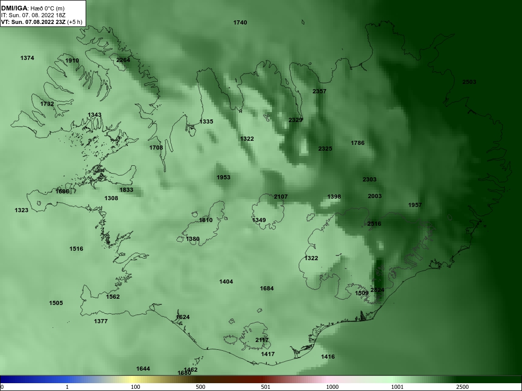
Task: Click the 1398 height label
Action: [x=334, y=197]
